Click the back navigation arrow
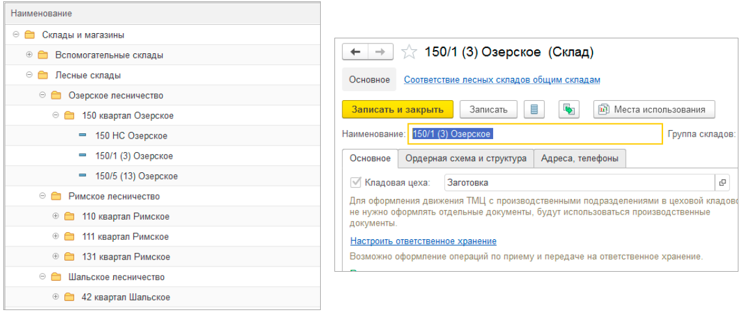This screenshot has width=743, height=314. click(355, 52)
